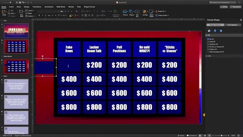The width and height of the screenshot is (243, 137).
Task: Select the Pattern fill radio option
Action: coord(208,49)
